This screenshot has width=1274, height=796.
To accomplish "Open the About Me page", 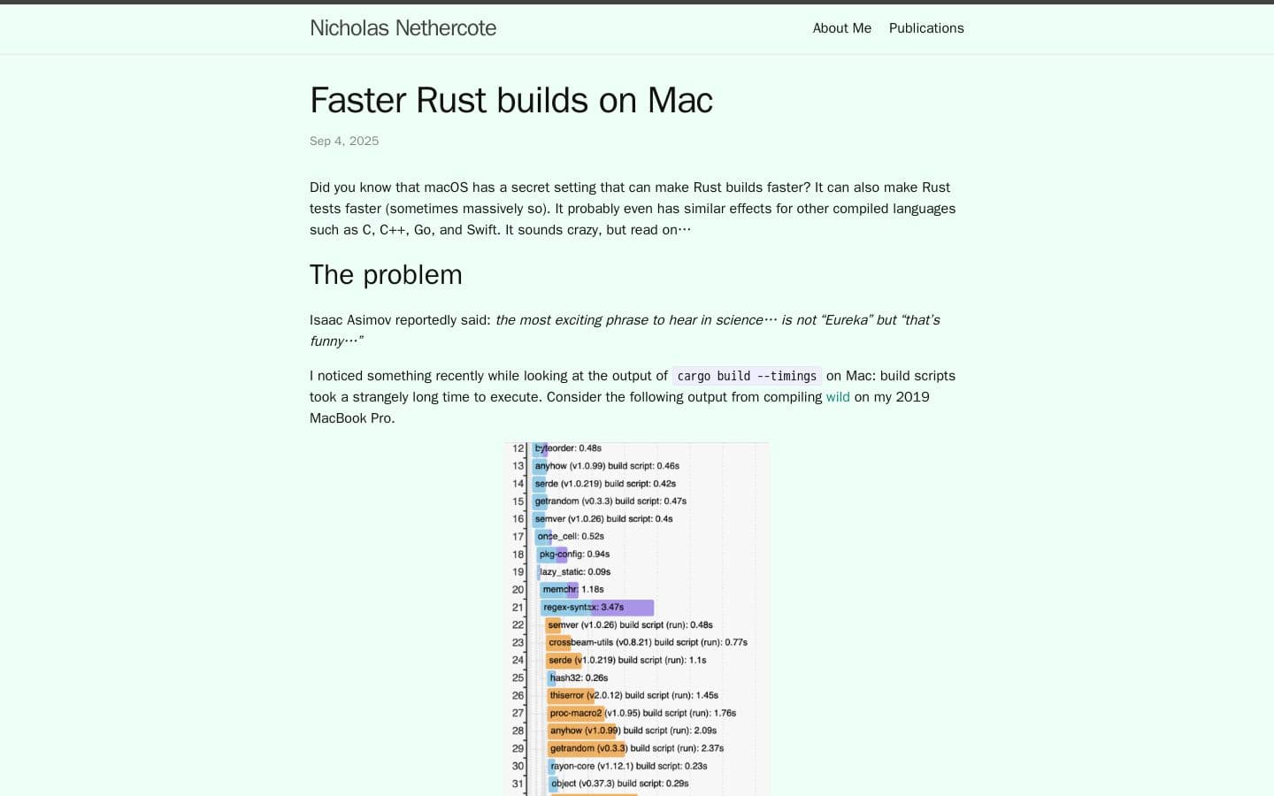I will tap(840, 27).
